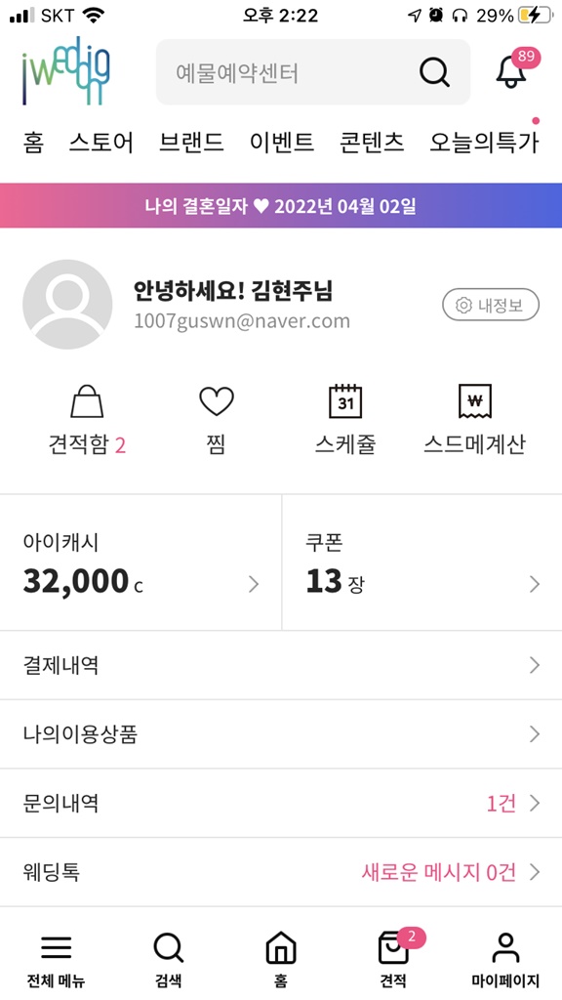
Task: Expand 쿠폰 13장 chevron
Action: [535, 584]
